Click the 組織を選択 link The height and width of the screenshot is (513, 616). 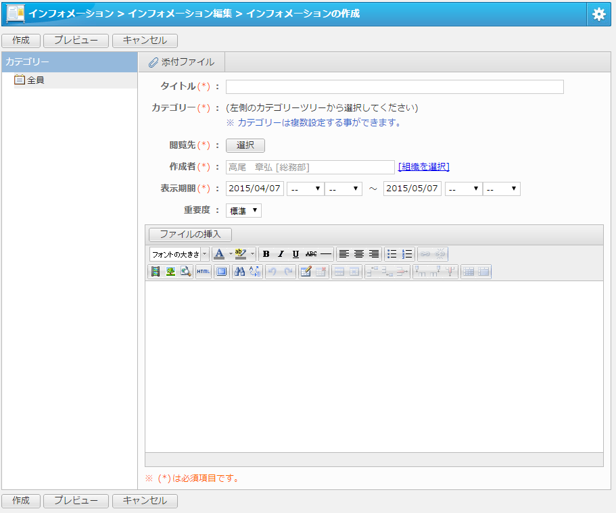423,167
